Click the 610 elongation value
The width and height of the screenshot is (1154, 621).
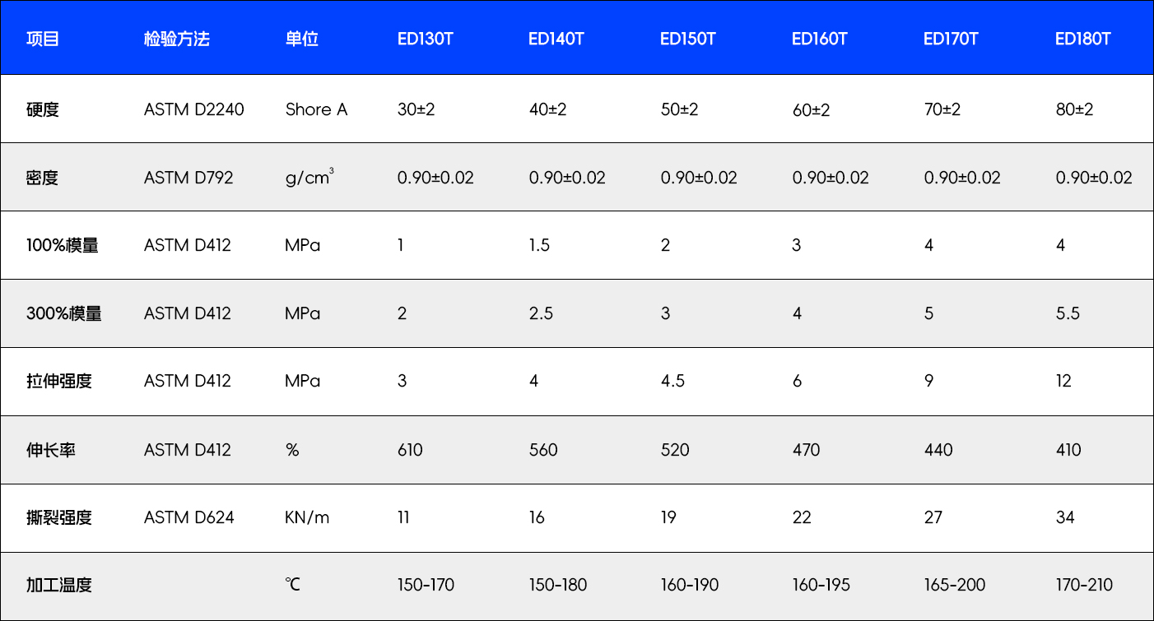pyautogui.click(x=410, y=450)
